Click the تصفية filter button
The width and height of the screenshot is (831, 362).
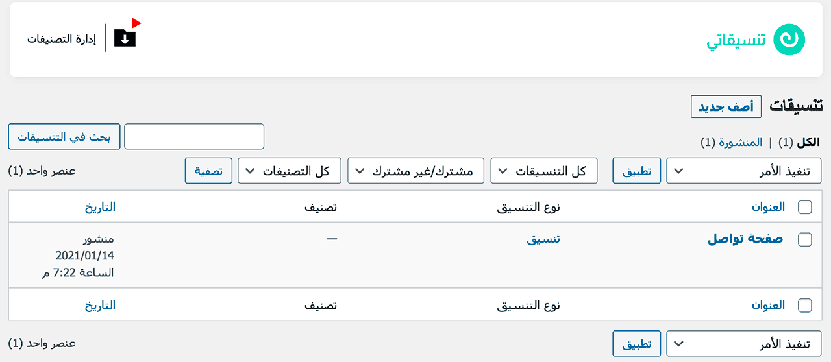point(208,171)
